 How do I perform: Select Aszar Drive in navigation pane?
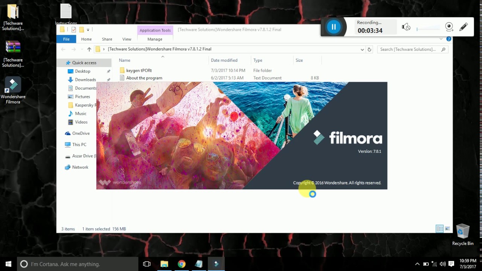pyautogui.click(x=81, y=156)
